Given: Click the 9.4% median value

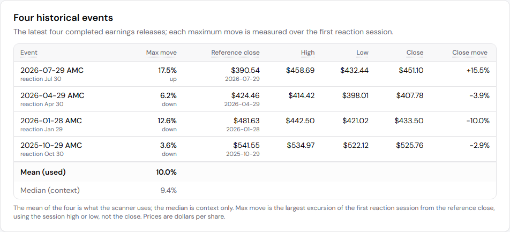Looking at the screenshot, I should click(169, 190).
